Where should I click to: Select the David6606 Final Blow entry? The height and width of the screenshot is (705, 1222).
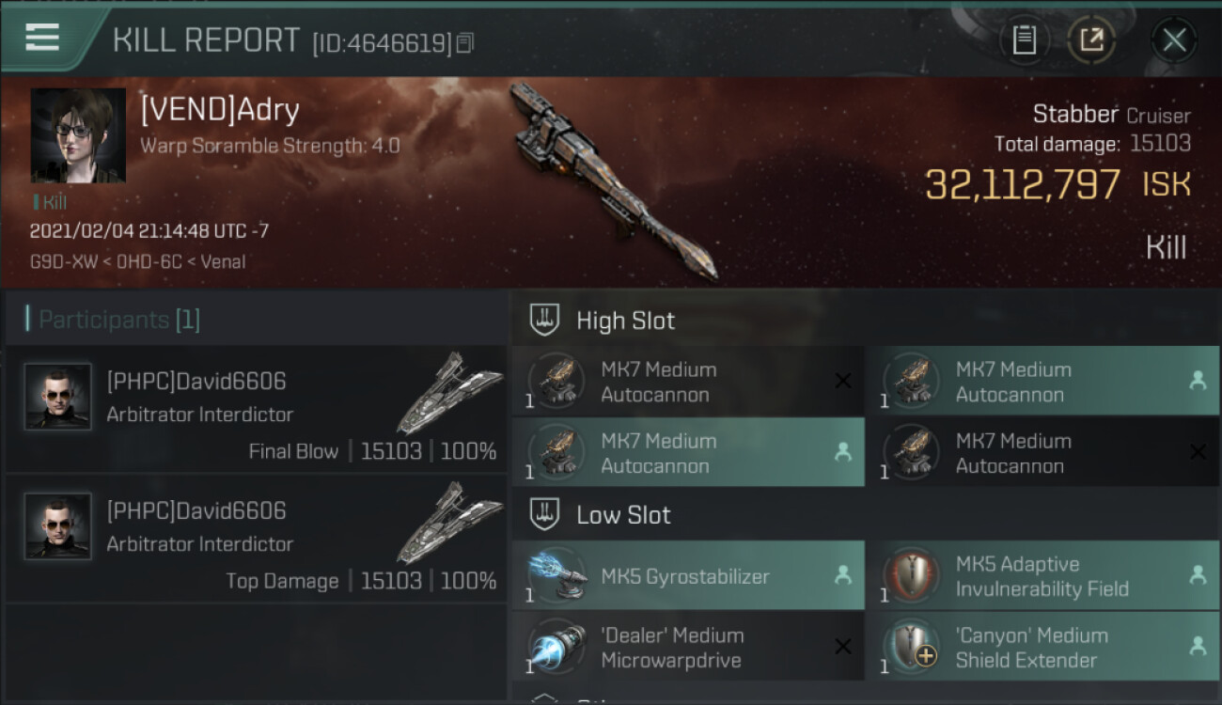tap(256, 410)
